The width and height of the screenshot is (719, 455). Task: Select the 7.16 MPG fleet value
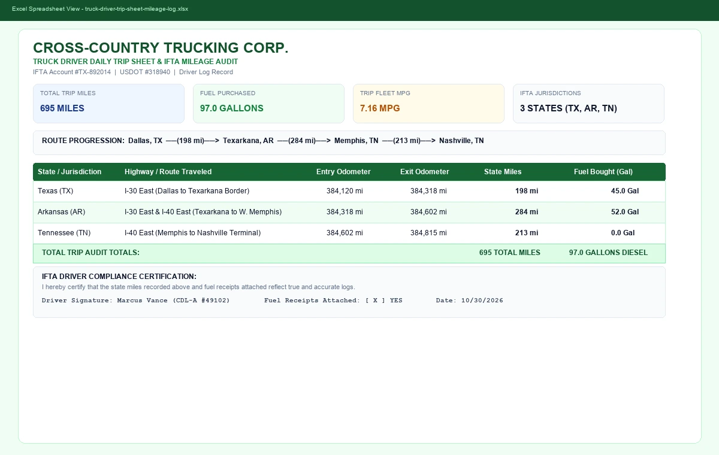pos(380,108)
